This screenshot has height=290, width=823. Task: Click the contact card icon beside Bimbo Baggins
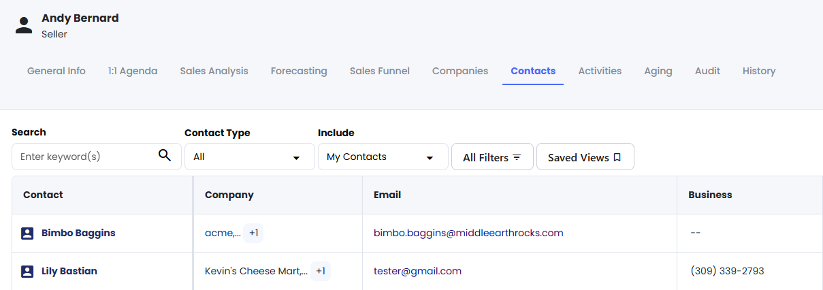point(27,233)
